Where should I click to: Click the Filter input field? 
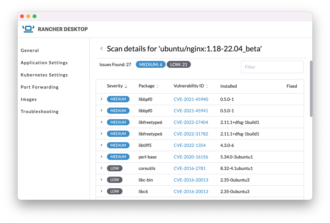pos(272,67)
